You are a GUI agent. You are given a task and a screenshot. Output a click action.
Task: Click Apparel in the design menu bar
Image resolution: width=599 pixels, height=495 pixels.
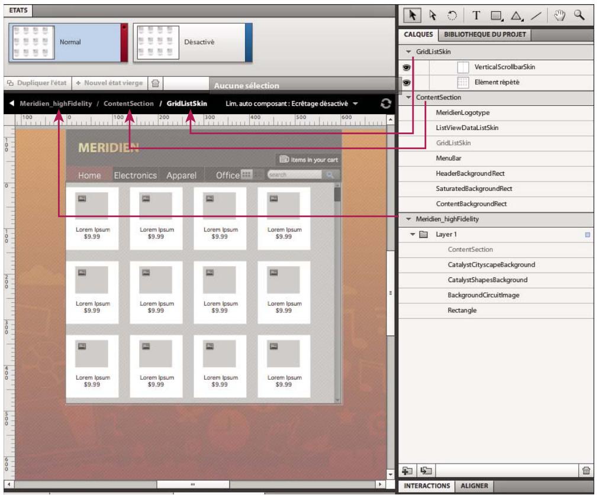click(182, 175)
